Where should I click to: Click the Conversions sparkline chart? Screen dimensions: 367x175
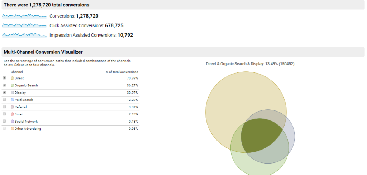pos(24,16)
